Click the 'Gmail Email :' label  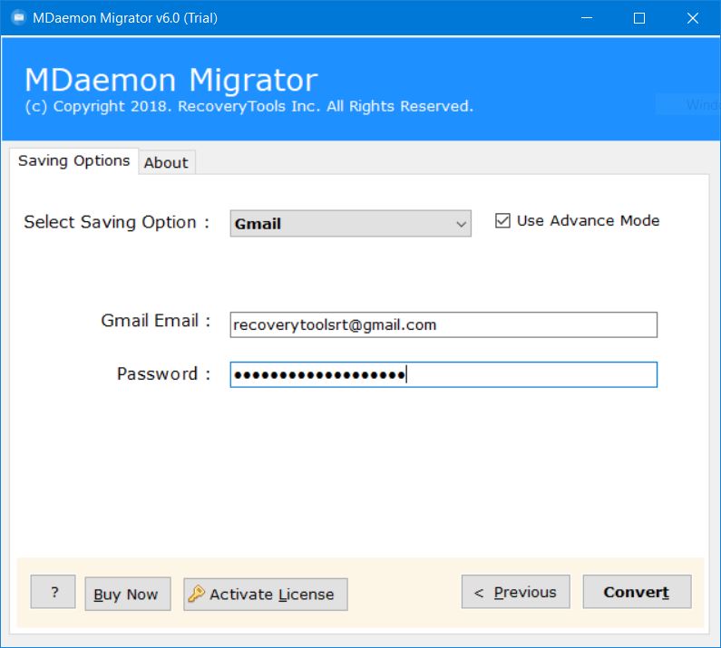click(x=156, y=321)
